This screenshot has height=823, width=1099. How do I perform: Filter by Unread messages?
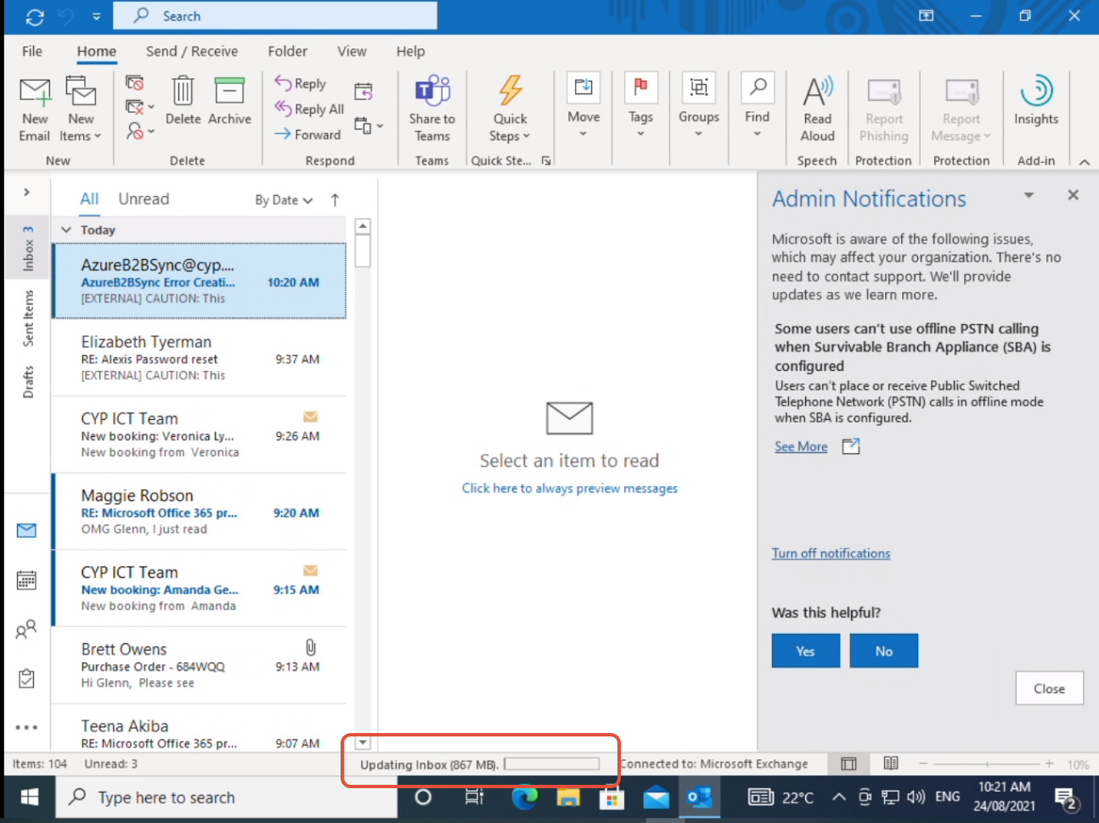tap(144, 199)
